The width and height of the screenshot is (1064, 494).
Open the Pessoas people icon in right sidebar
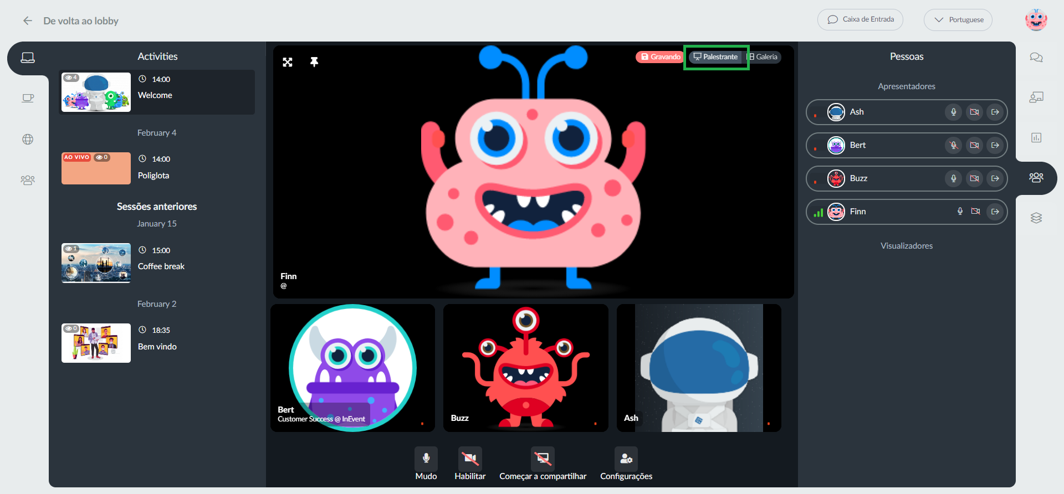click(1036, 177)
